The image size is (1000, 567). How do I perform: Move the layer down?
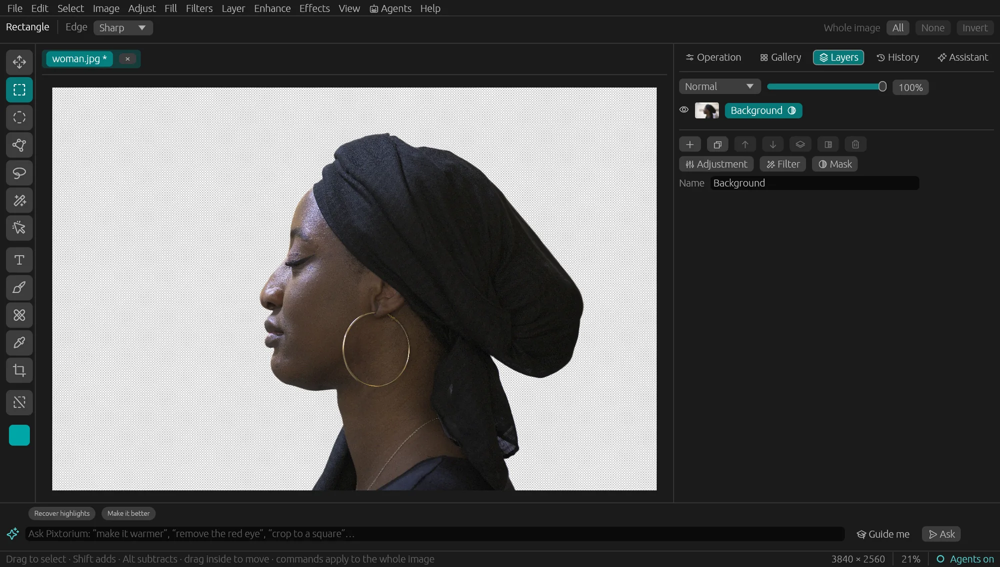(772, 144)
